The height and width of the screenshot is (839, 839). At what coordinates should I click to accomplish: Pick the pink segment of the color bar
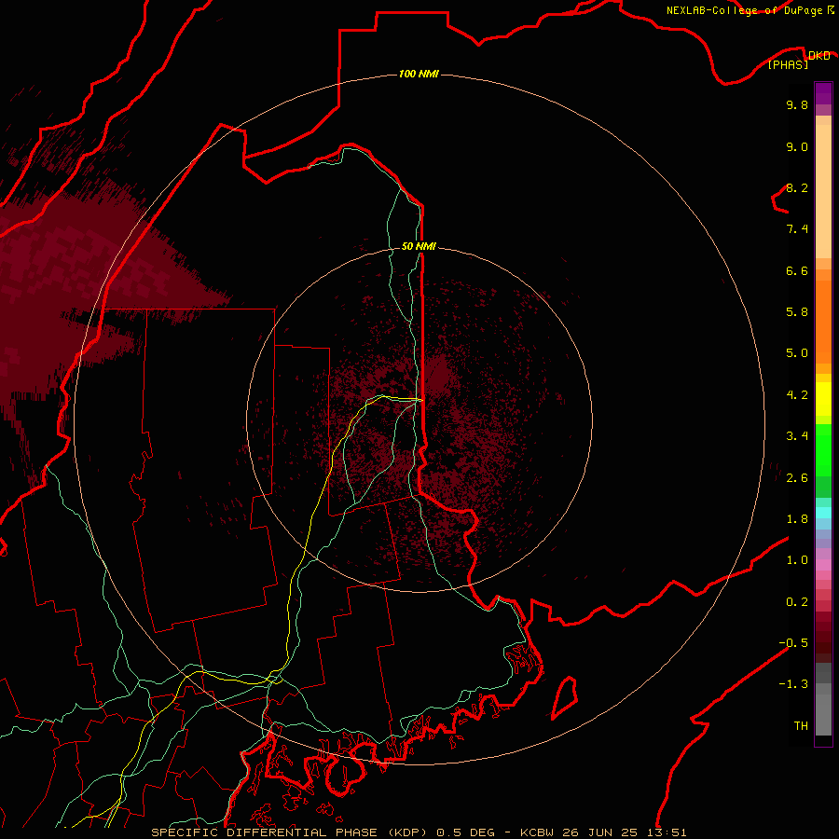click(x=823, y=565)
